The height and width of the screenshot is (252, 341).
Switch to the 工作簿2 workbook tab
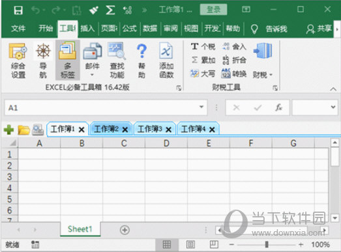coord(111,130)
